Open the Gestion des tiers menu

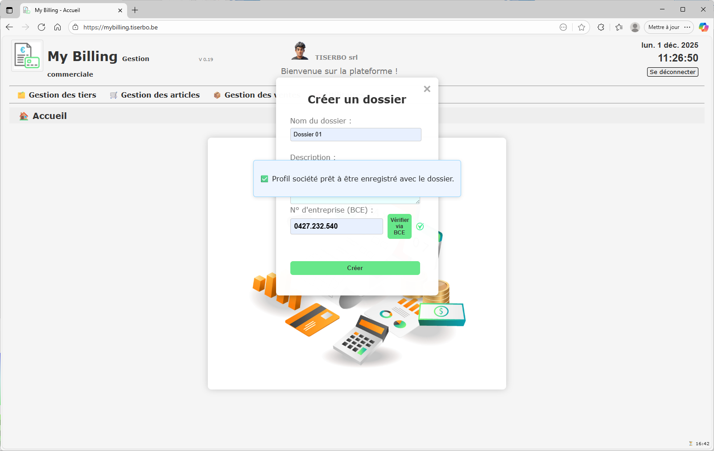coord(57,95)
